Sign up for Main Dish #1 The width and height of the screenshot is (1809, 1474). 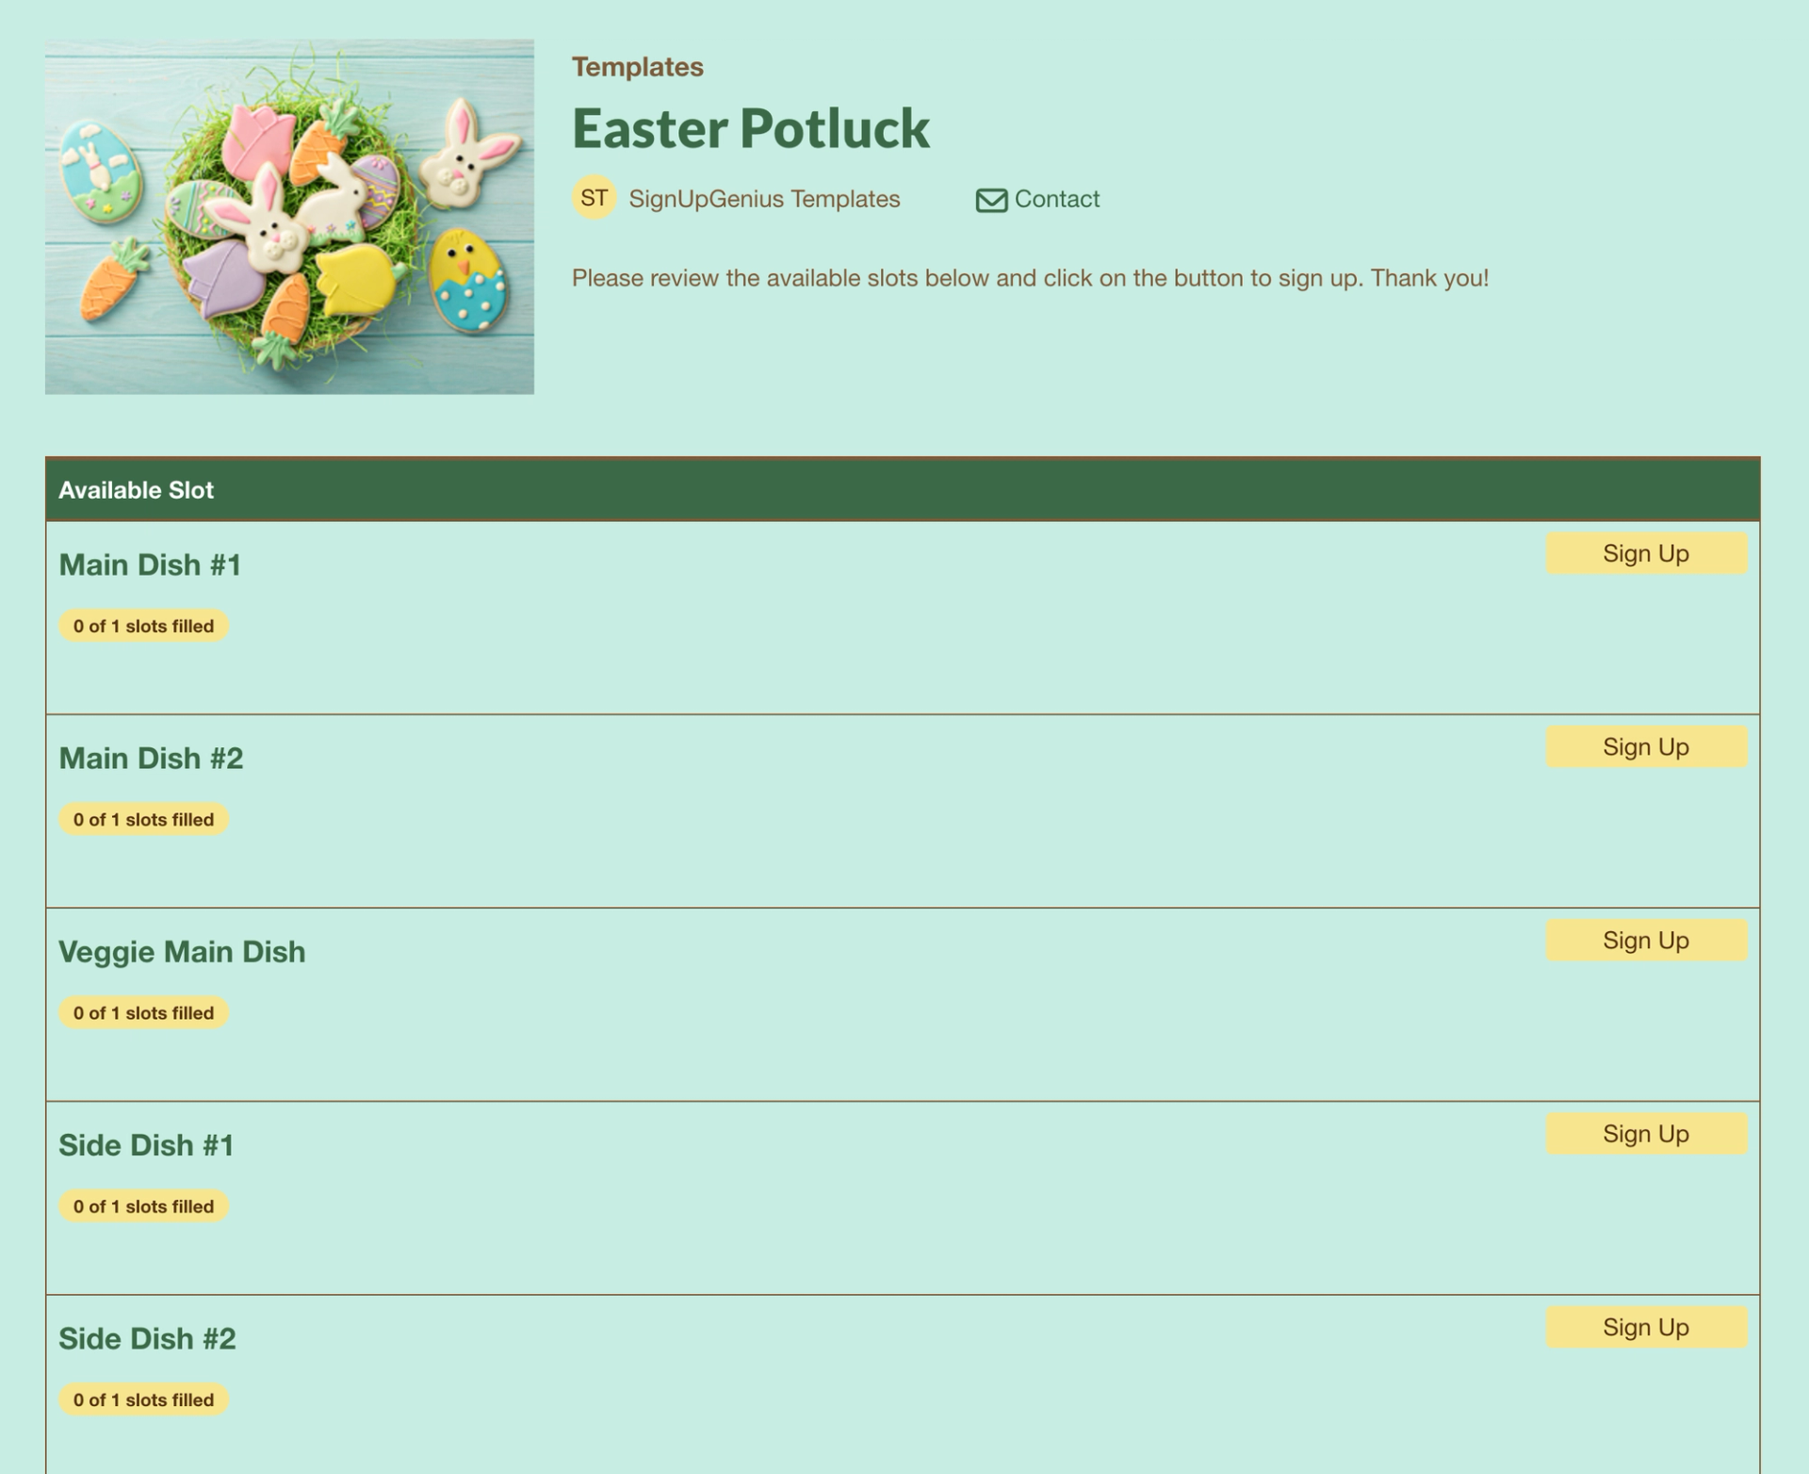1646,553
